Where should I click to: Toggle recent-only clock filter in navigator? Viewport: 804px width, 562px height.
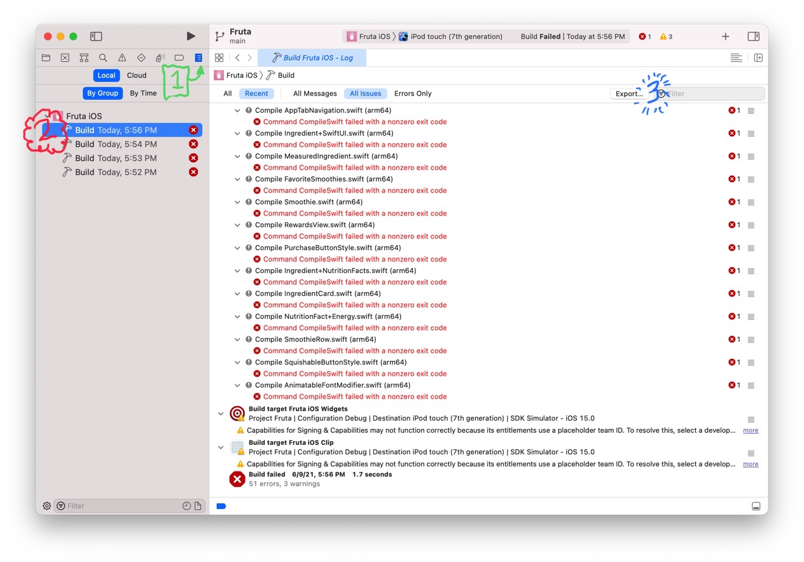click(x=186, y=506)
